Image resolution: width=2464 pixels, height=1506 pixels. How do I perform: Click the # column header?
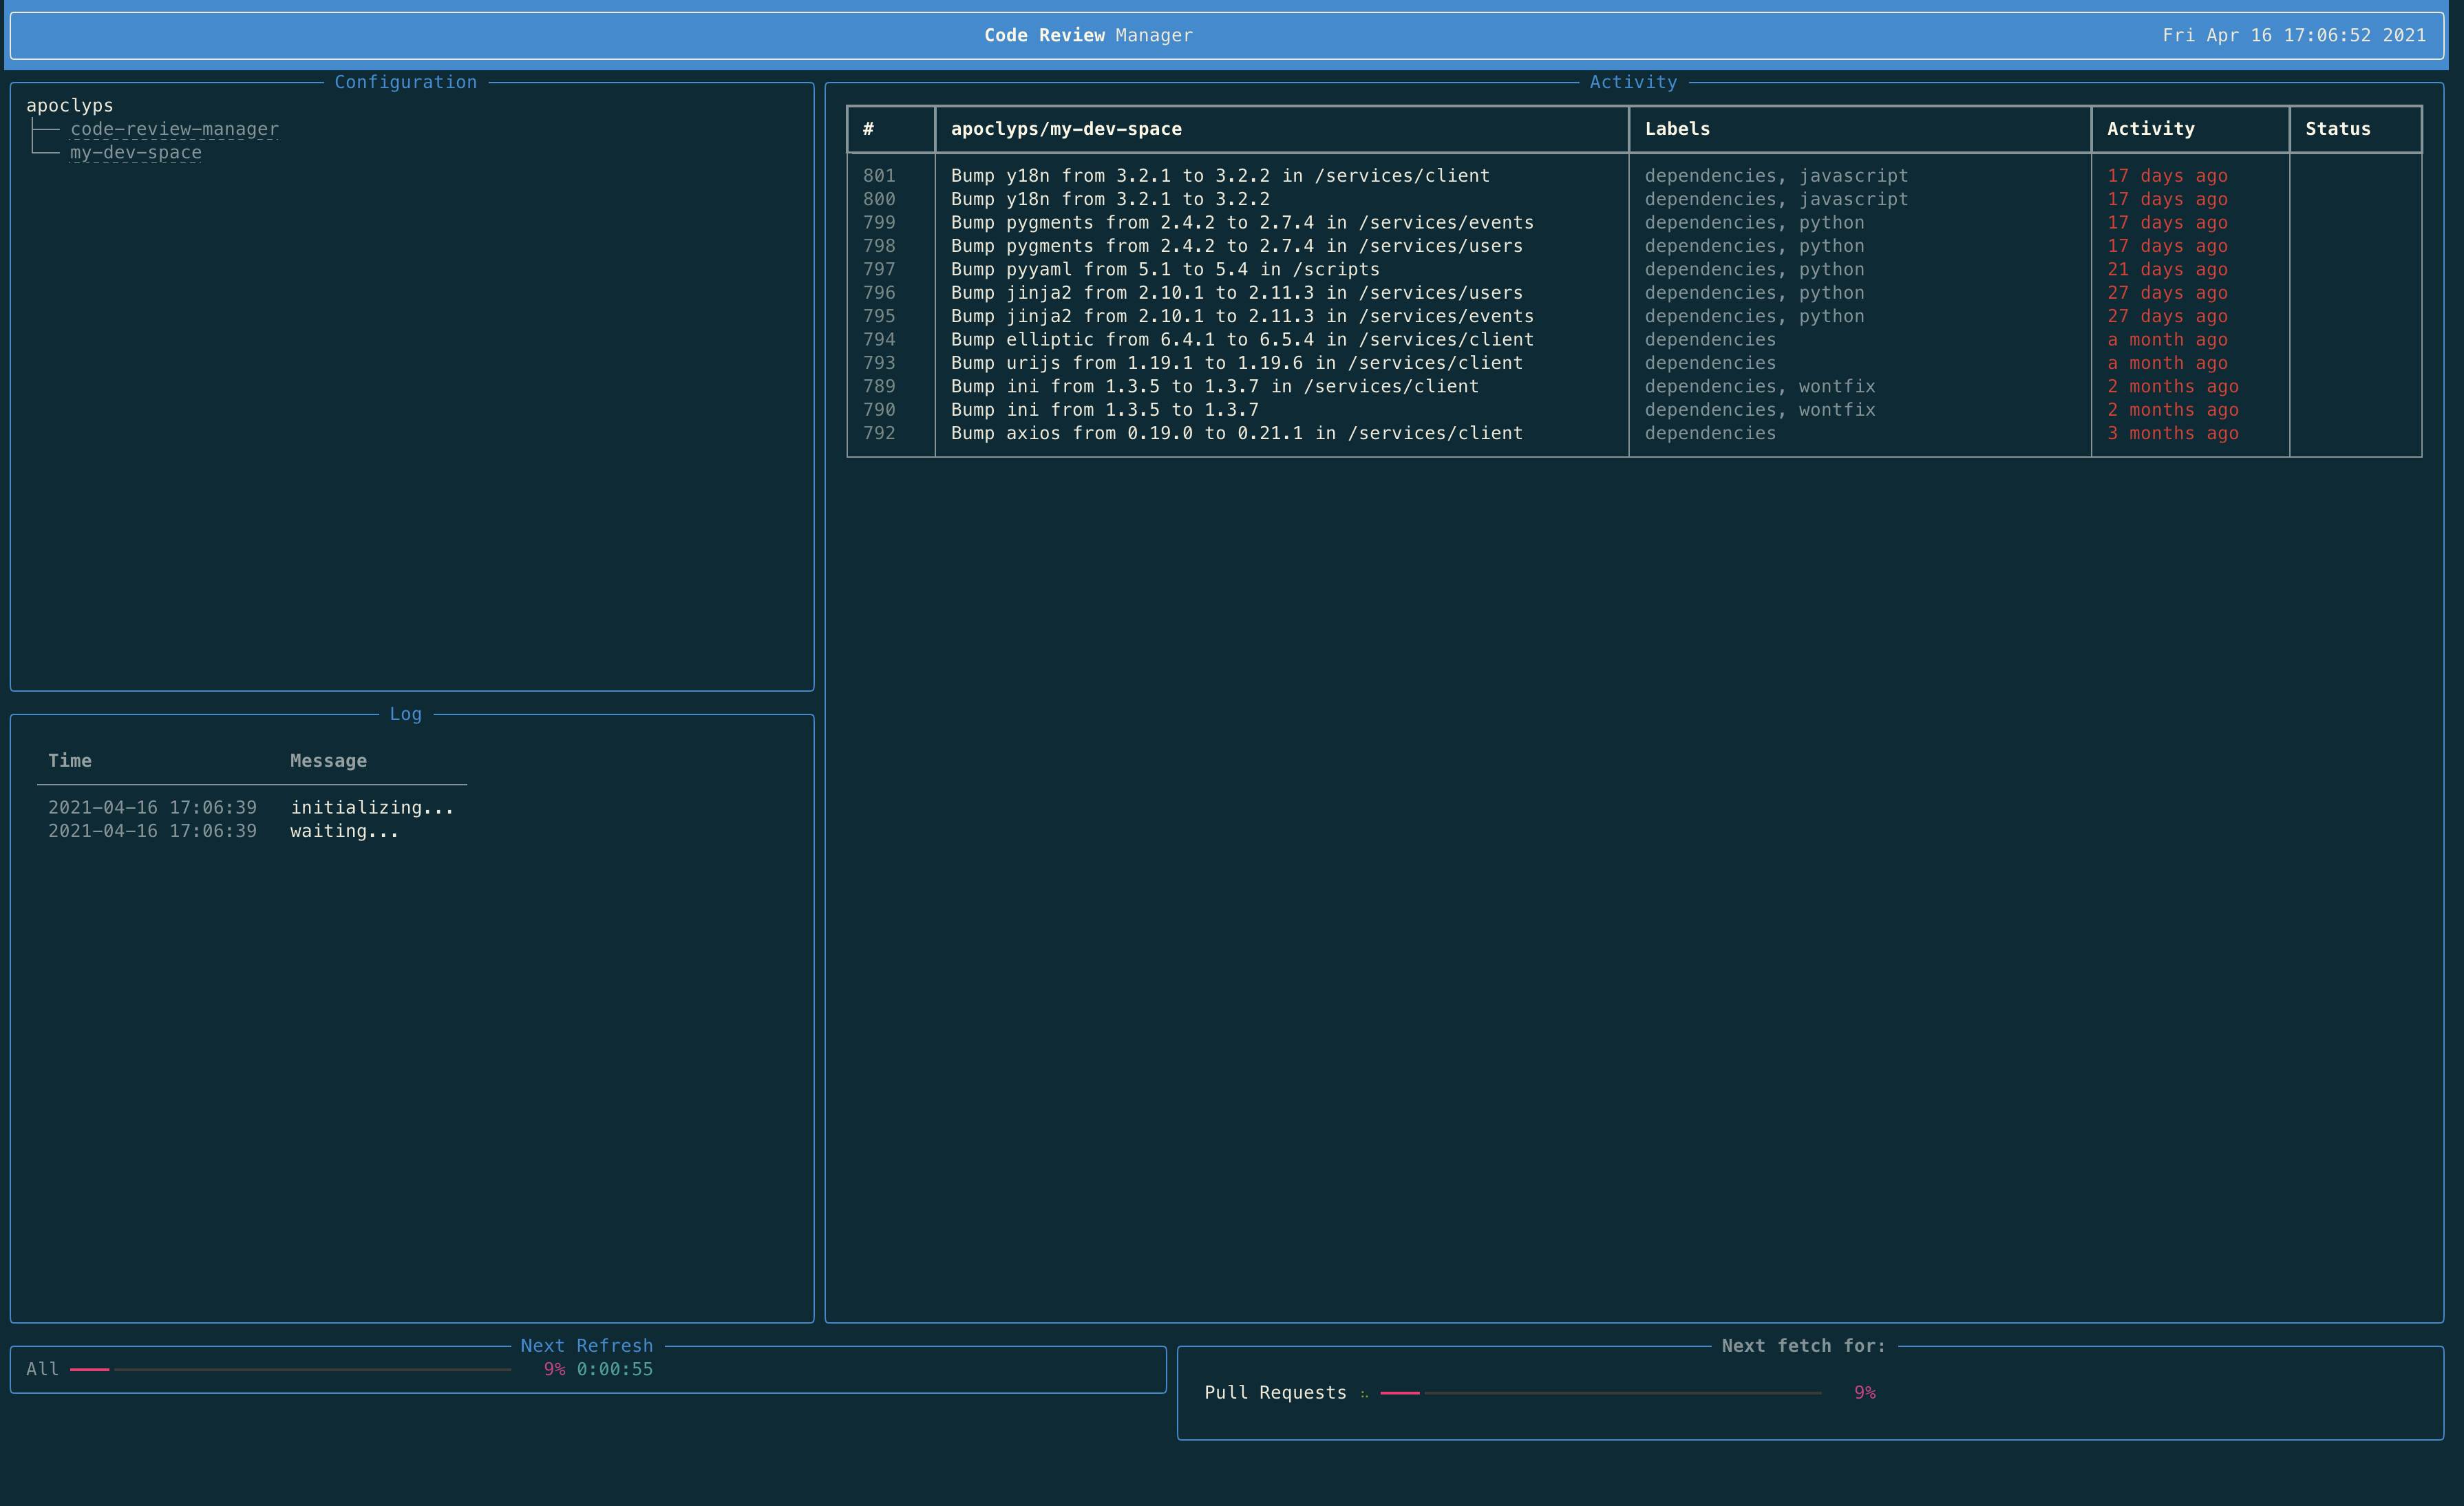tap(868, 129)
